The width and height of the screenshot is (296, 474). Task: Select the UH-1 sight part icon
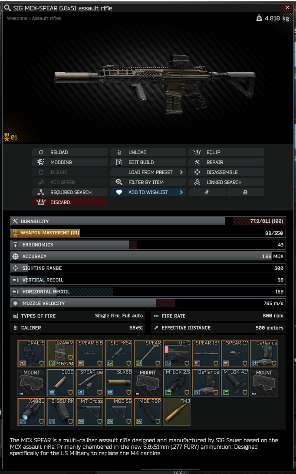[x=178, y=353]
